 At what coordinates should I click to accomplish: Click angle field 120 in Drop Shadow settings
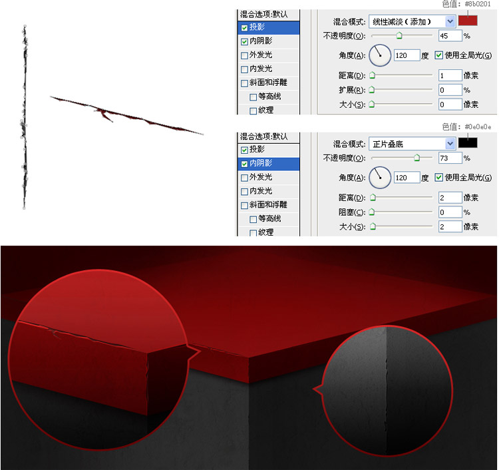(407, 55)
